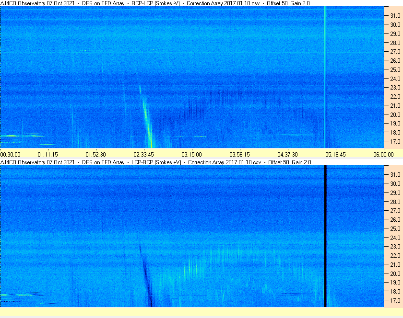Click 30.0 on upper spectrogram frequency scale

(395, 24)
